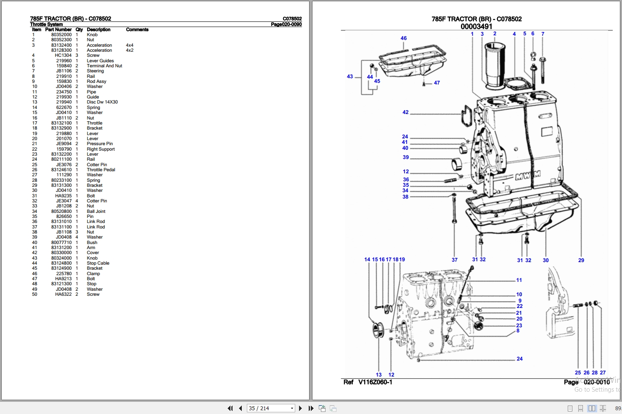The image size is (622, 414).
Task: Click callout number 29 on diagram
Action: tap(581, 260)
